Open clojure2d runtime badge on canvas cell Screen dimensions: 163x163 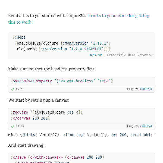coord(146,126)
